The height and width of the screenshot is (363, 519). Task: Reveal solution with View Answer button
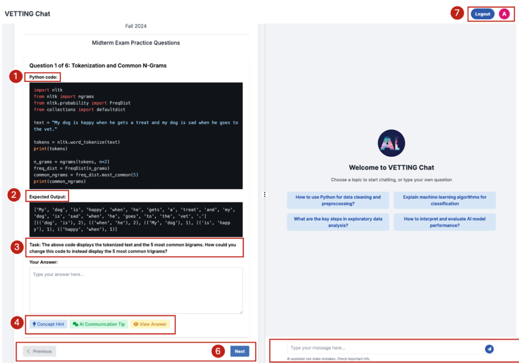tap(150, 324)
